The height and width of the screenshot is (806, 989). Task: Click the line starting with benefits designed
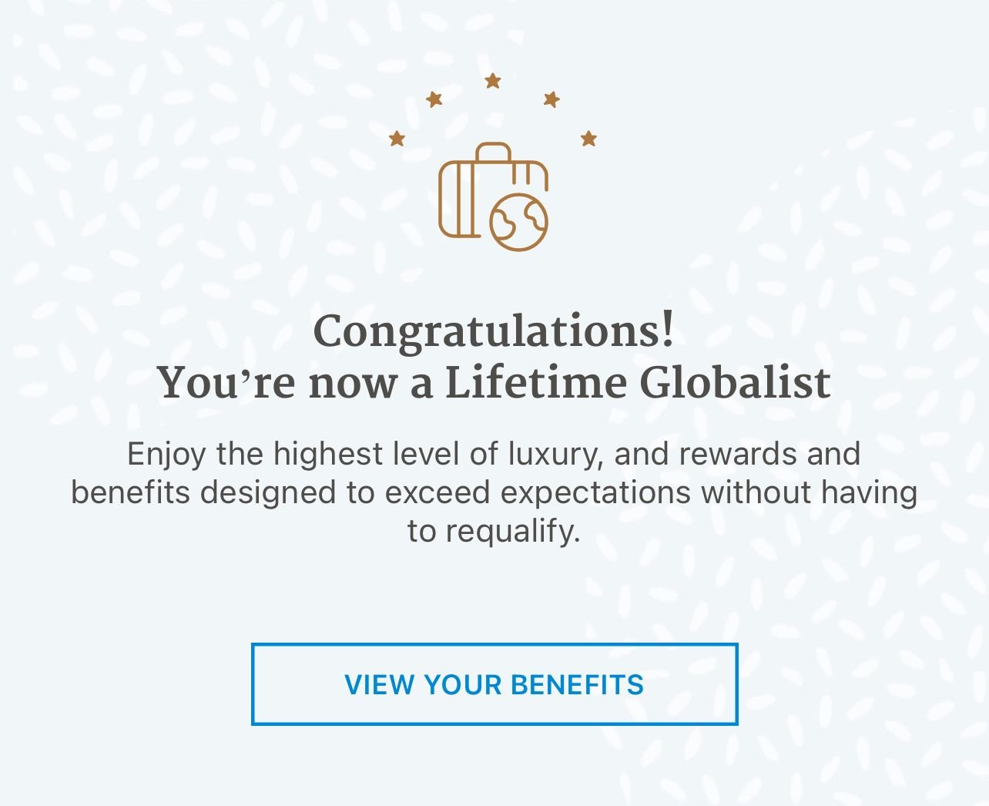tap(494, 492)
